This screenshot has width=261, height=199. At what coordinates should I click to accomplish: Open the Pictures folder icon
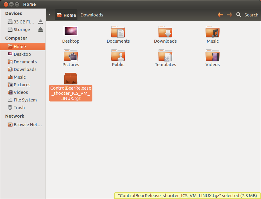[x=71, y=55]
